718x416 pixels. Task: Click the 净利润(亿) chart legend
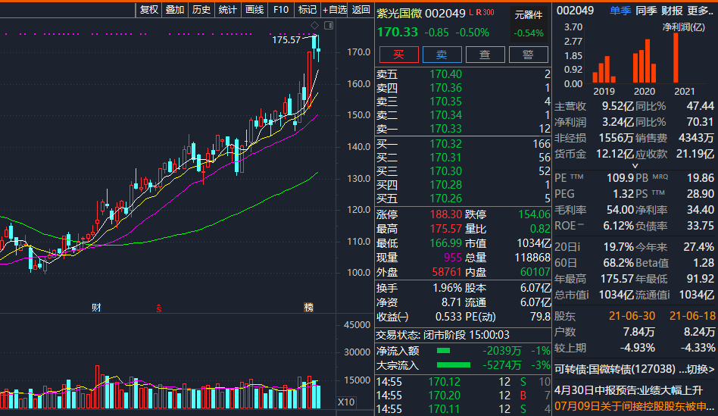point(684,27)
